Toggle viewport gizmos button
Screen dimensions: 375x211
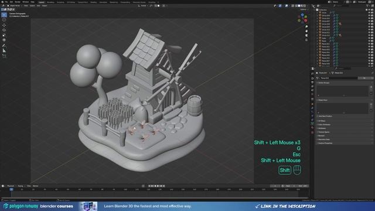(280, 6)
